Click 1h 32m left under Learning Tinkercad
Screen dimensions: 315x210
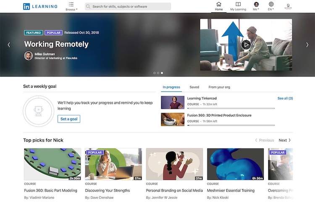pos(210,104)
